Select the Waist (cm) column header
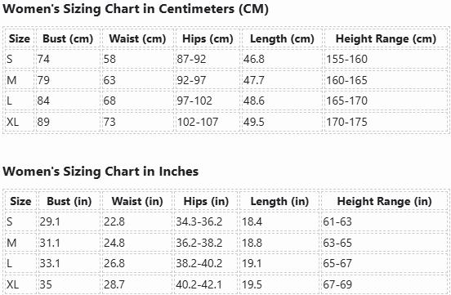This screenshot has height=295, width=451. click(137, 38)
